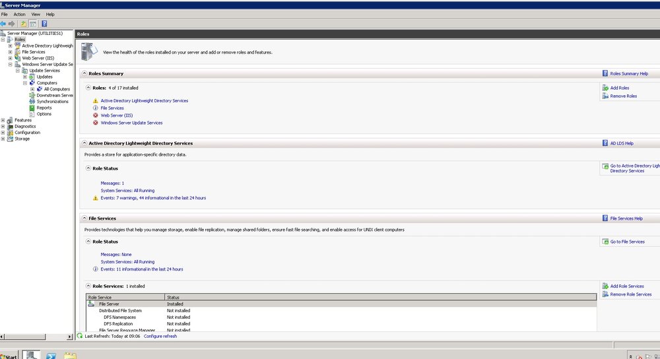Click the Role Service column header
The image size is (660, 359).
click(x=126, y=297)
